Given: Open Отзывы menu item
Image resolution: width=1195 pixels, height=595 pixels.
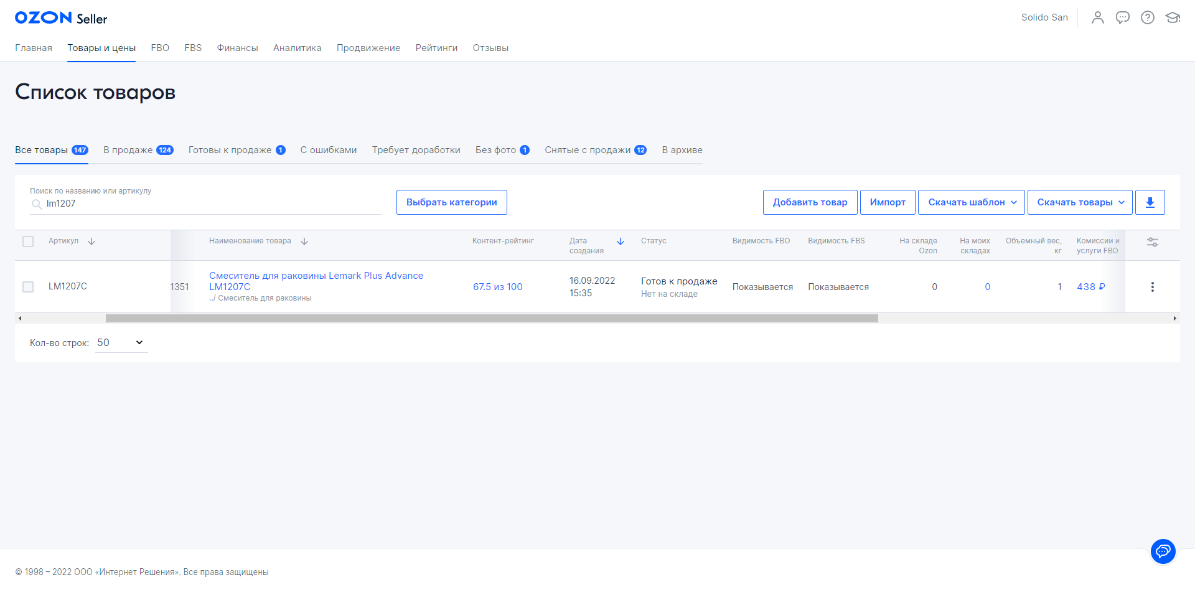Looking at the screenshot, I should (x=490, y=48).
